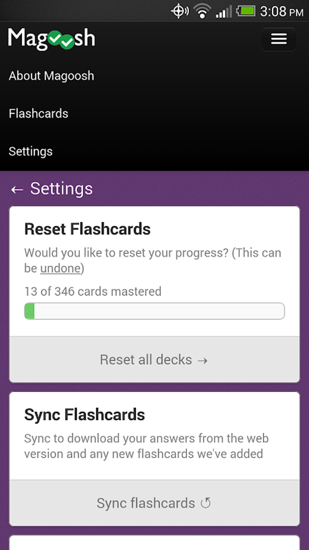The image size is (309, 550).
Task: Tap the Magoosh logo
Action: 51,39
